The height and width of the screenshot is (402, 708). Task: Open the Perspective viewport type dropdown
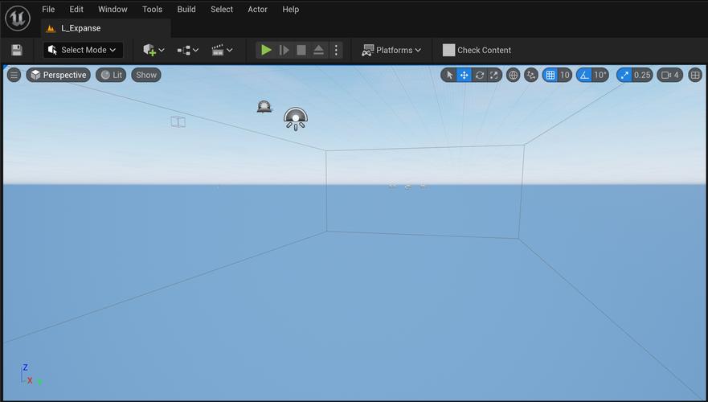click(x=58, y=75)
